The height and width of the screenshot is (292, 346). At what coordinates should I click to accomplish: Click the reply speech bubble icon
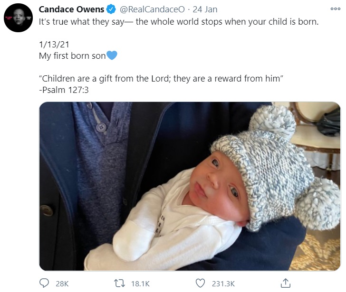(x=44, y=283)
